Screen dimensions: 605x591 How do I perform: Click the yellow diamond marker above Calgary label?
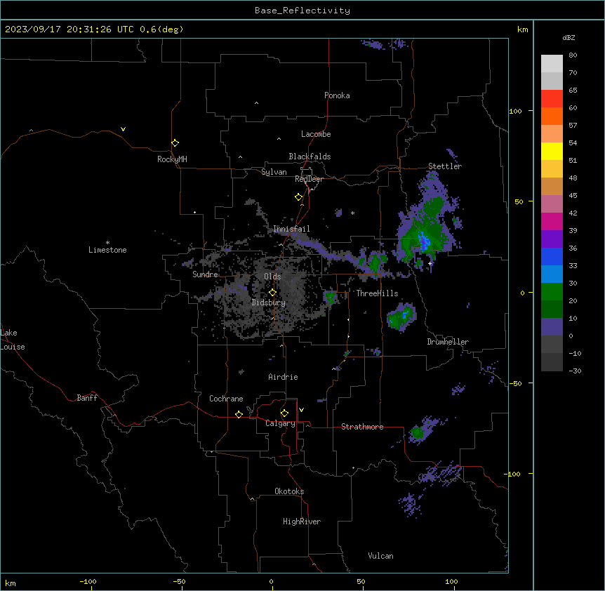pyautogui.click(x=284, y=413)
